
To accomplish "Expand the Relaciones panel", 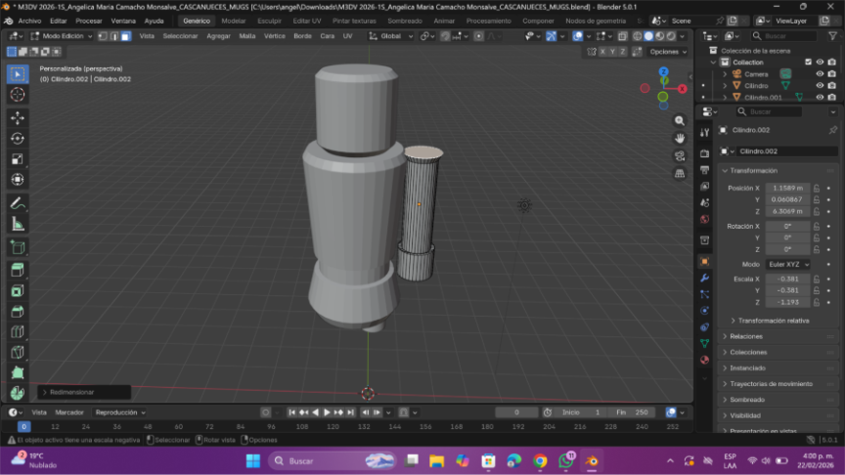I will (747, 336).
